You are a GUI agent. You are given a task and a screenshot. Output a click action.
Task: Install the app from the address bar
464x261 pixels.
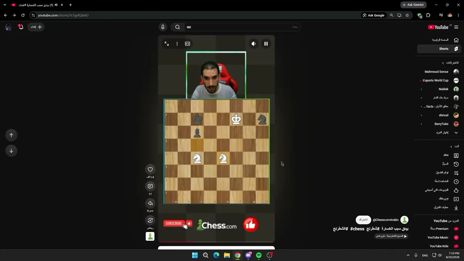tap(399, 15)
